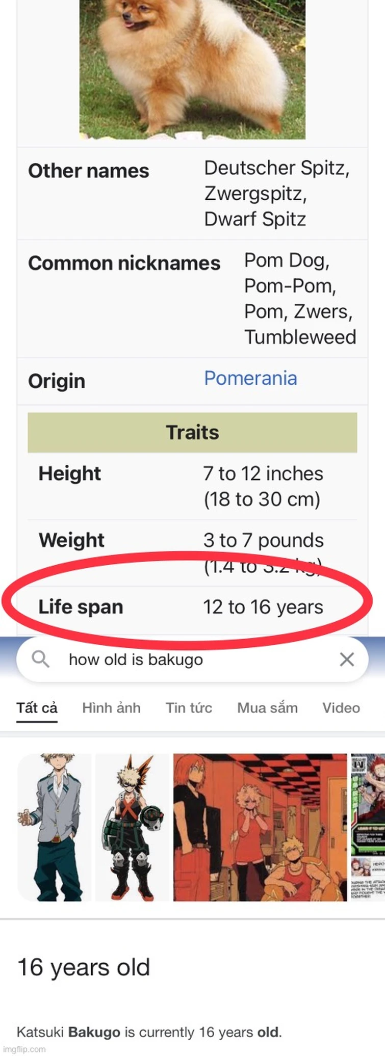Screen dimensions: 385x1056
Task: Open the "Tin tức" tab
Action: coord(189,707)
